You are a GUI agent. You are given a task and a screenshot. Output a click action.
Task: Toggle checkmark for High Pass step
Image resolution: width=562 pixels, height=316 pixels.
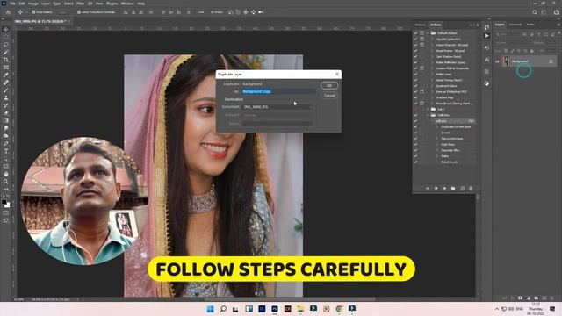coord(415,144)
